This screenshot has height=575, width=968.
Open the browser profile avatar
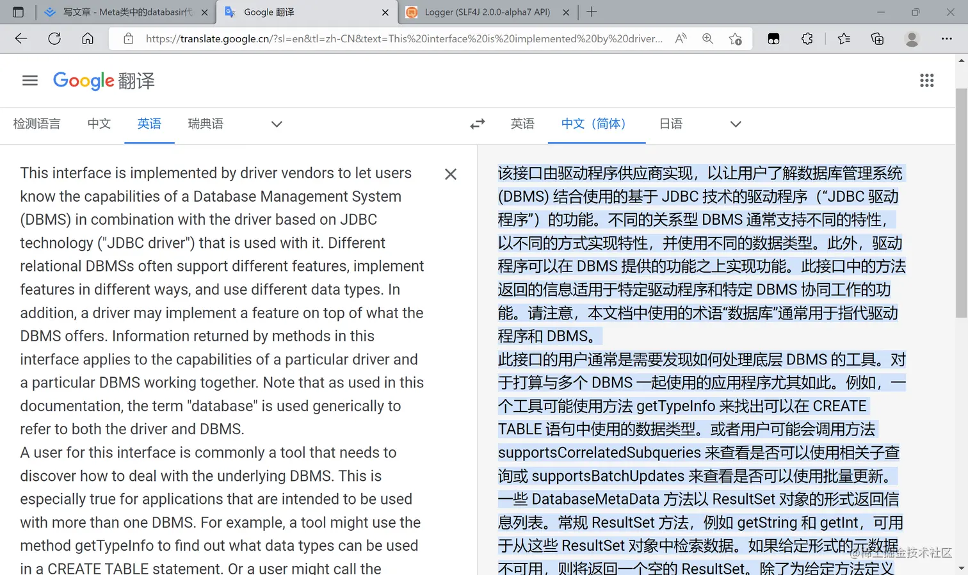[912, 38]
